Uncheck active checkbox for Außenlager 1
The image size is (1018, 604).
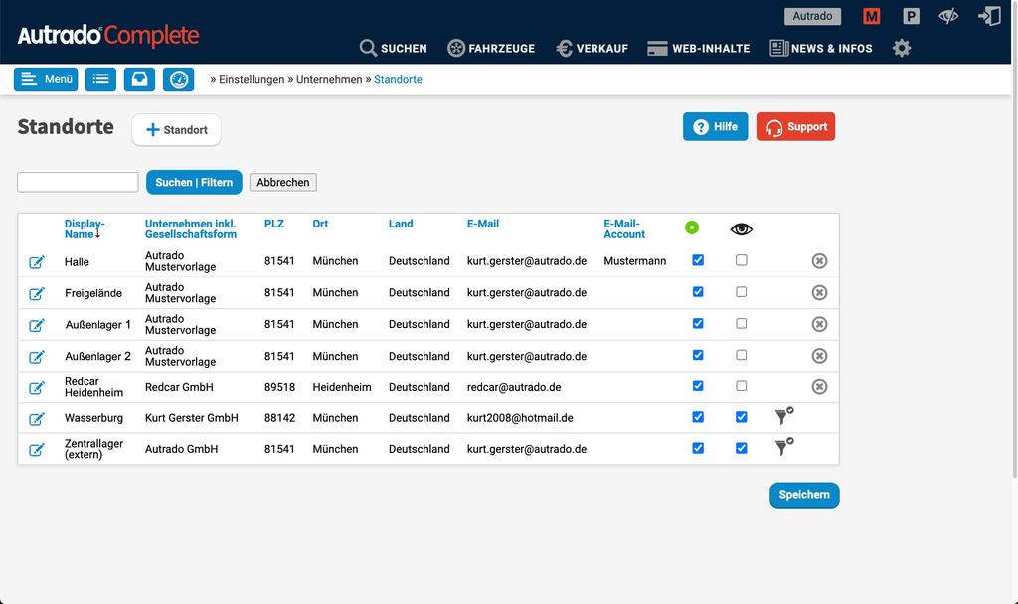(698, 323)
